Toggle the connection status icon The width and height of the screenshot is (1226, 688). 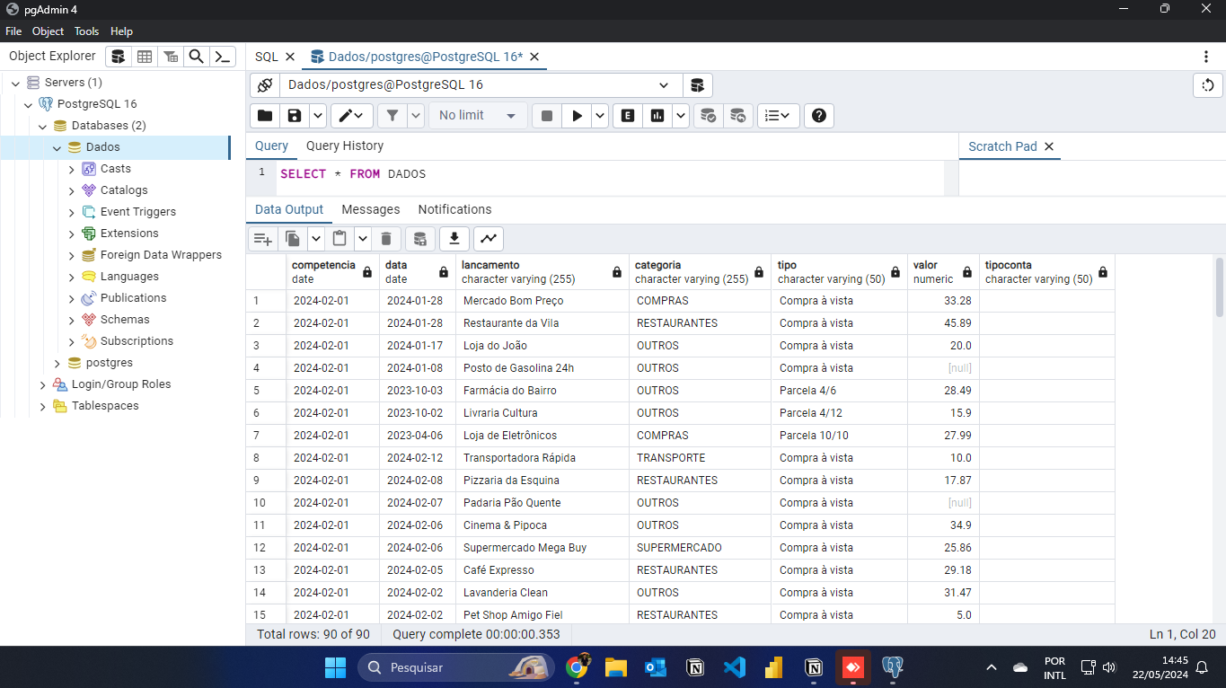tap(264, 85)
